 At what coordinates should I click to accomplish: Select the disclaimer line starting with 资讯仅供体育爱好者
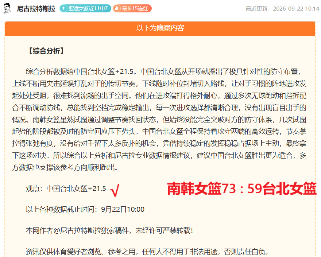[x=147, y=252]
